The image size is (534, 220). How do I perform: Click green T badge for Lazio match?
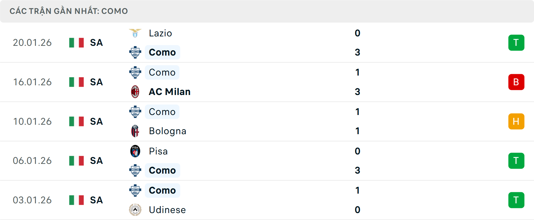[x=516, y=43]
